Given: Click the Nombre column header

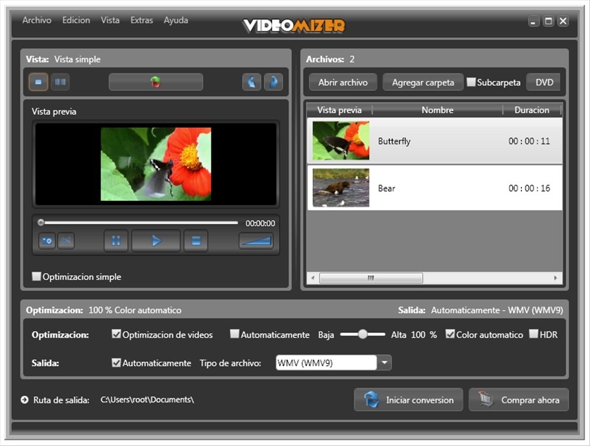Looking at the screenshot, I should (437, 110).
